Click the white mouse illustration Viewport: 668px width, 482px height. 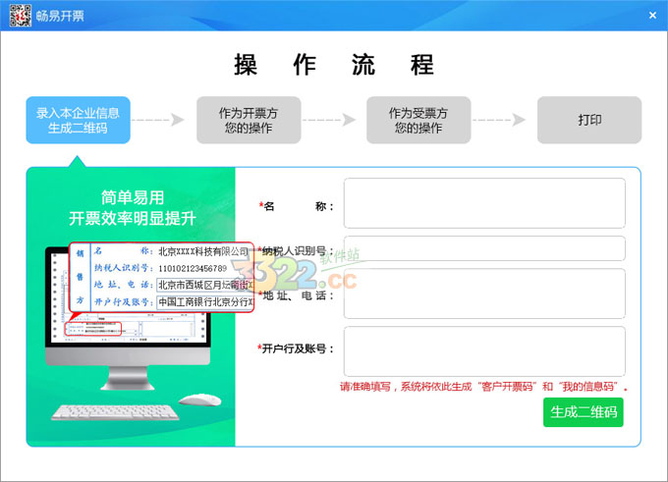200,399
